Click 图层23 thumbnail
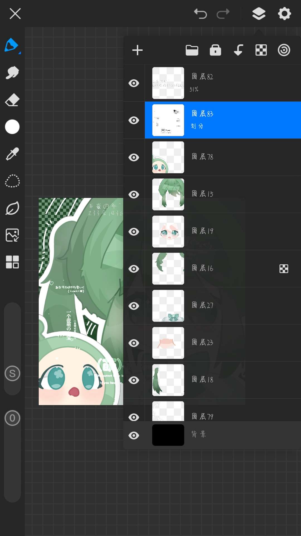The width and height of the screenshot is (301, 536). 168,343
